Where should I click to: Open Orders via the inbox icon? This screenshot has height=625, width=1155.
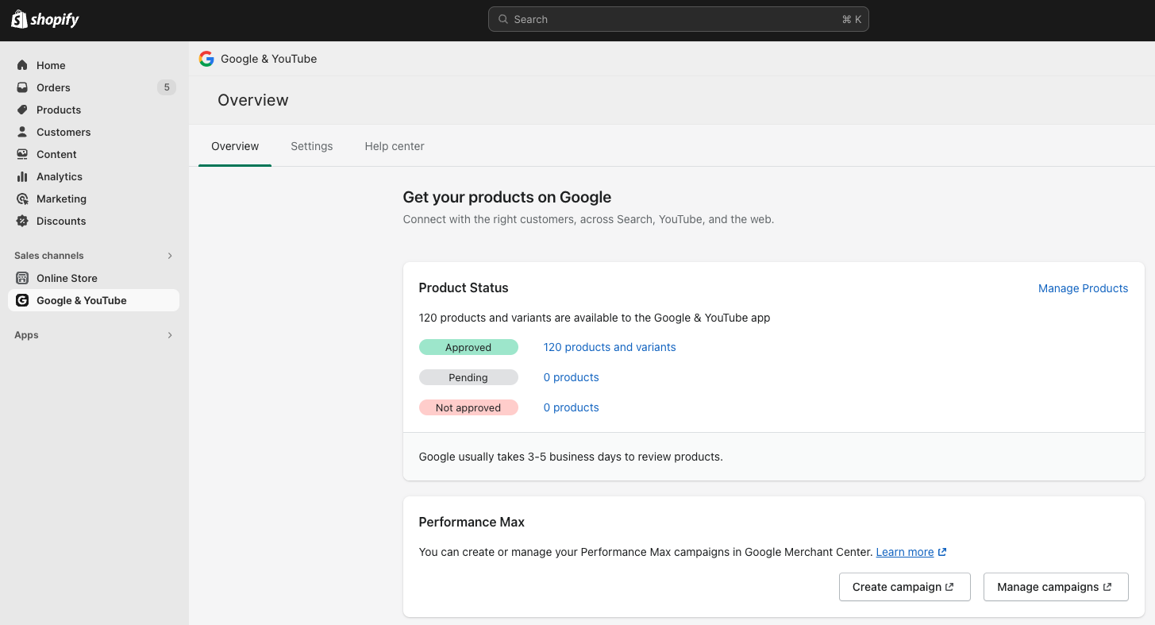22,87
